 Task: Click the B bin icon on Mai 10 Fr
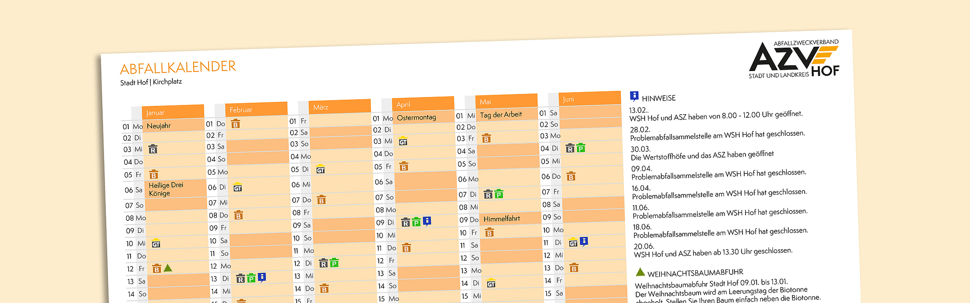[489, 232]
